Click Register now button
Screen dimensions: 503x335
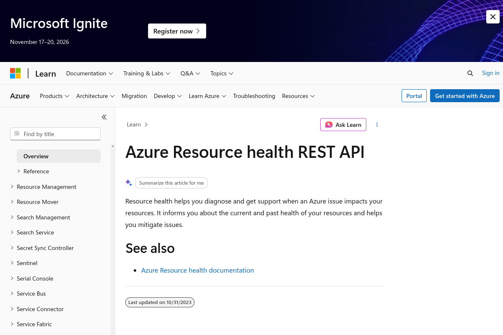(x=177, y=31)
